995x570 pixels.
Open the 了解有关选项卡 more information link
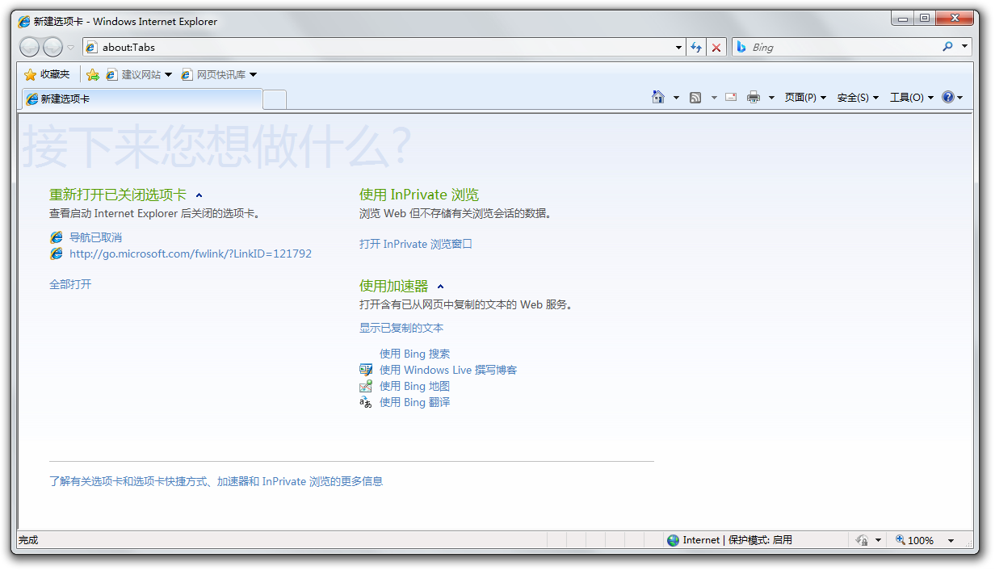click(216, 481)
